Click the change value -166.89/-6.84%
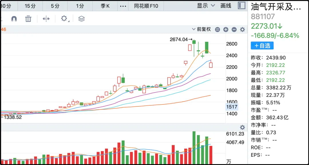 (x=275, y=36)
